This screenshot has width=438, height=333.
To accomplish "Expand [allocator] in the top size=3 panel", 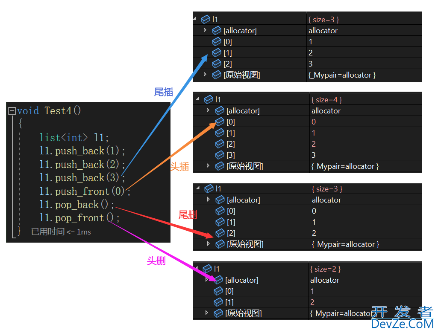I will click(205, 30).
